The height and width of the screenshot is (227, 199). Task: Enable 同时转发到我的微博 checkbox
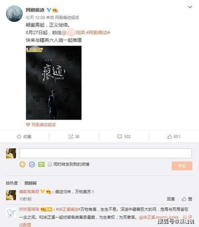point(50,164)
